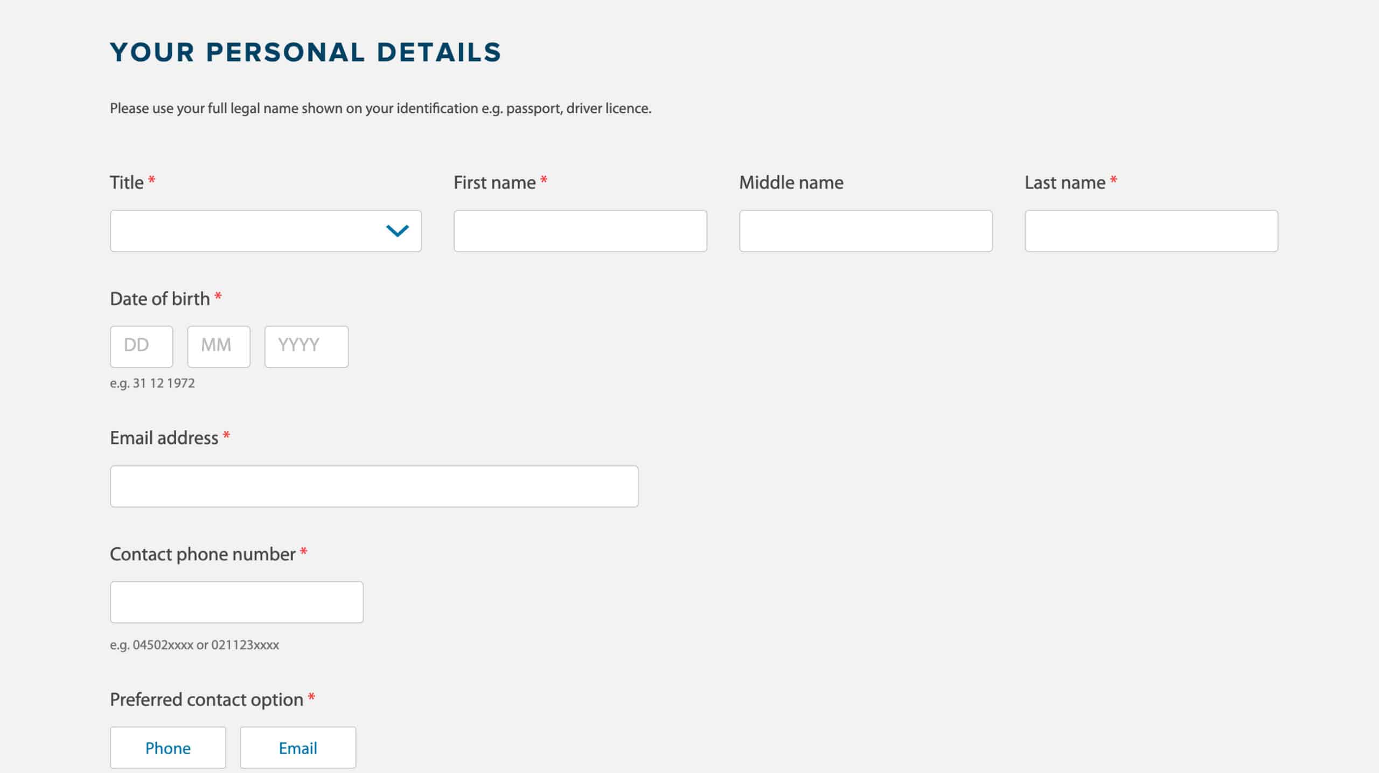This screenshot has height=773, width=1379.
Task: Focus the Middle name input field
Action: 866,231
